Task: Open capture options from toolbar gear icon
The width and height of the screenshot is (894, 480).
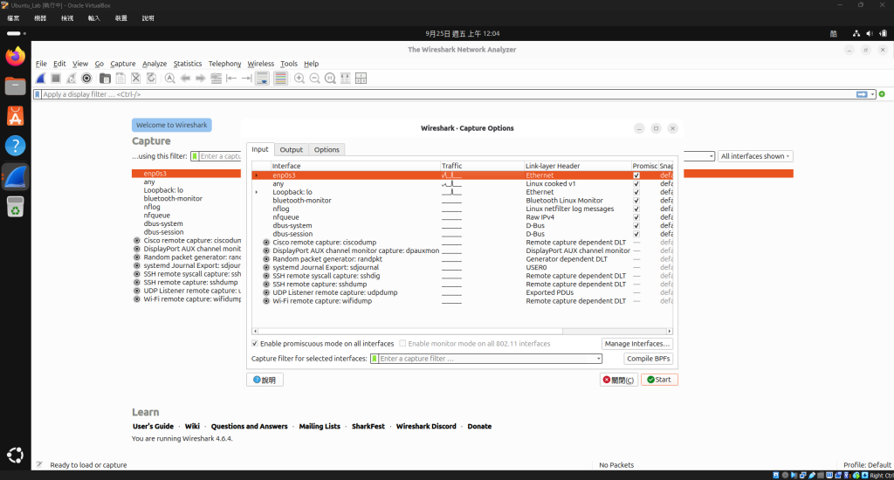Action: (x=86, y=79)
